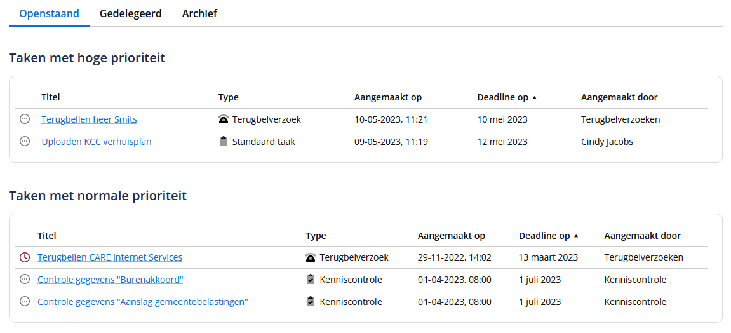This screenshot has width=731, height=333.
Task: Click clipboard icon next to Standaard taak
Action: click(x=224, y=142)
